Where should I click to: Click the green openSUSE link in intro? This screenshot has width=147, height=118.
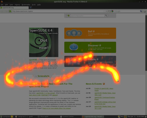tap(33, 60)
